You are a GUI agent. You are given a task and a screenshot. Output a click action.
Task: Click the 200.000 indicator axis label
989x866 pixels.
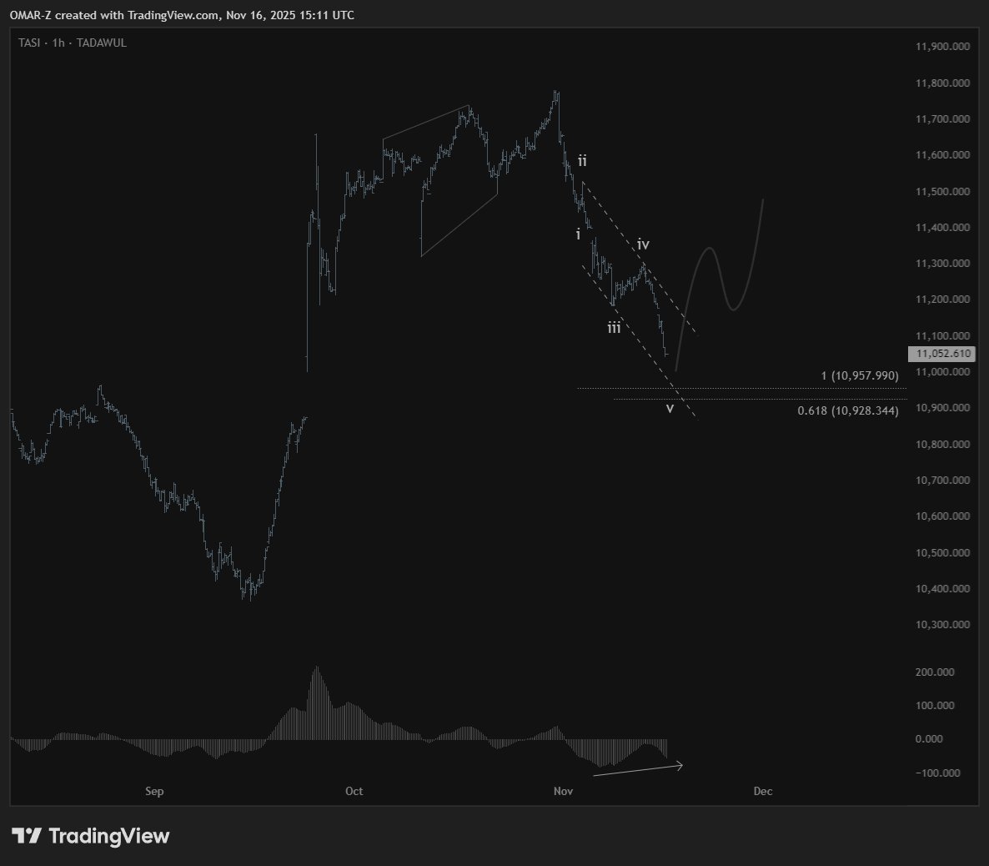pyautogui.click(x=935, y=672)
